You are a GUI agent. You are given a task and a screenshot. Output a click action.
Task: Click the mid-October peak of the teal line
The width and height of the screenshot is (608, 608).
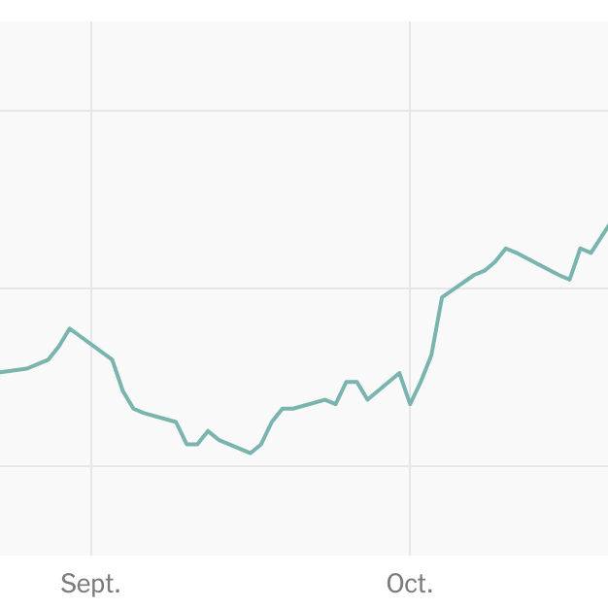(x=506, y=249)
